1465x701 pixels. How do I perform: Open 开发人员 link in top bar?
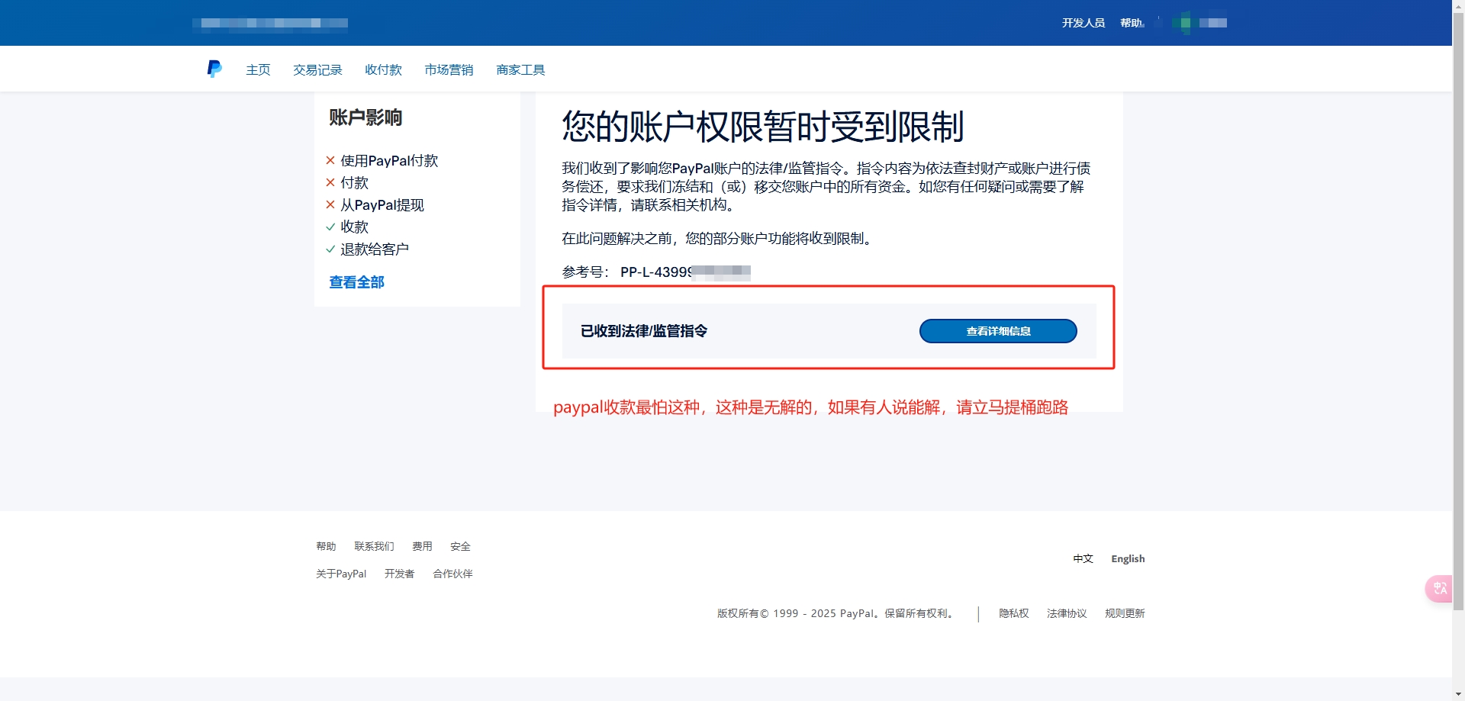1083,23
